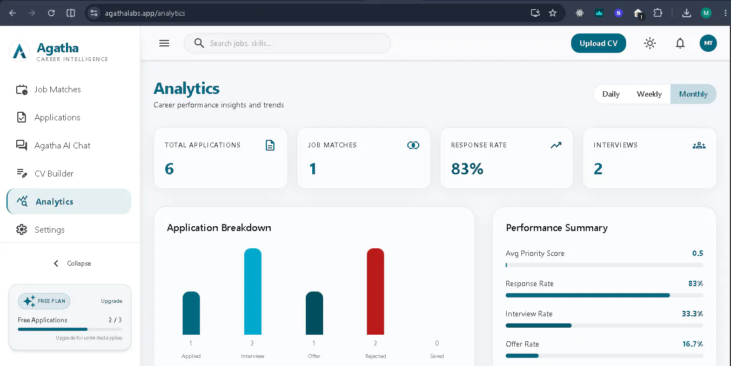
Task: Open Job Matches page
Action: coord(69,90)
